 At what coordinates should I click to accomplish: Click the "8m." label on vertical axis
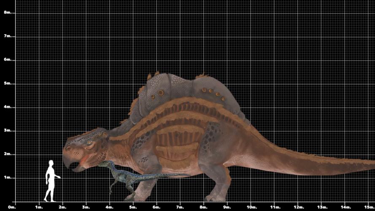[x=8, y=12]
